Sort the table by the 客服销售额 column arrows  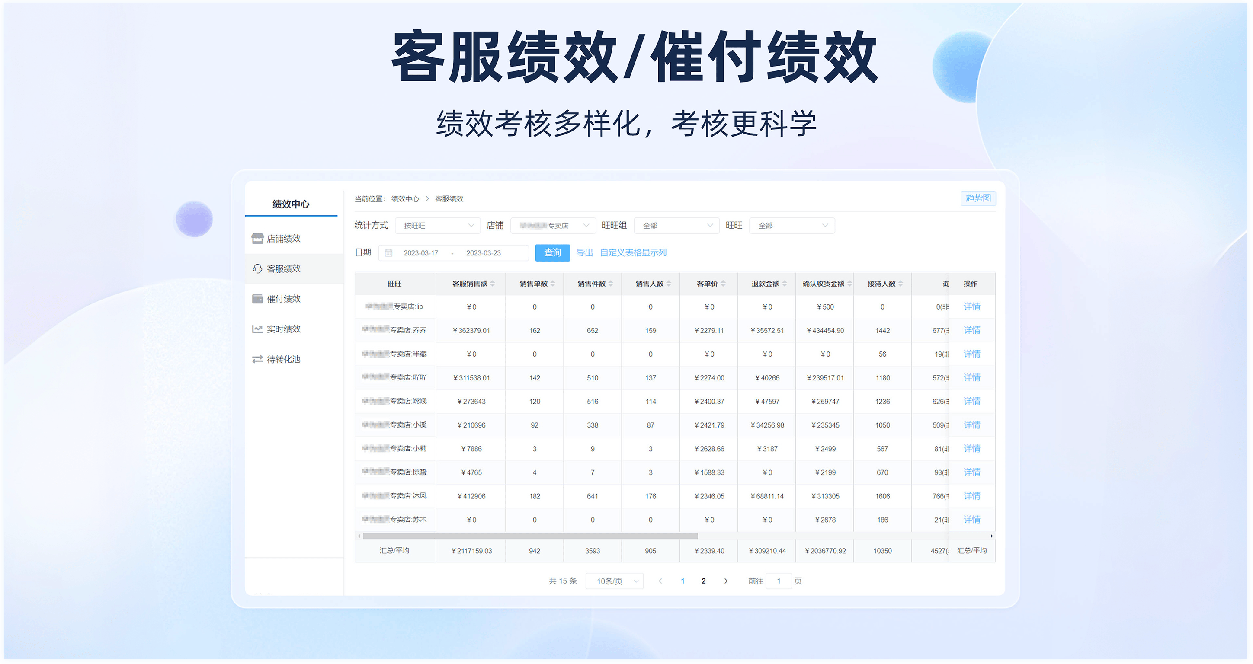pyautogui.click(x=492, y=284)
